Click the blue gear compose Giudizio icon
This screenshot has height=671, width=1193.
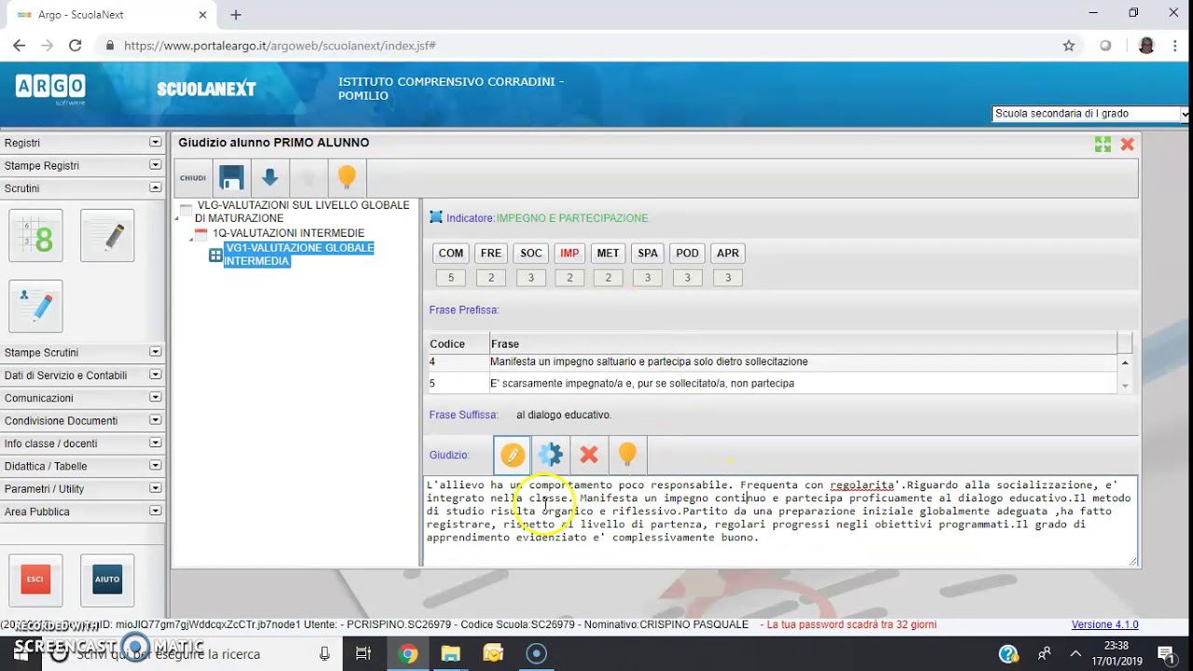(551, 455)
